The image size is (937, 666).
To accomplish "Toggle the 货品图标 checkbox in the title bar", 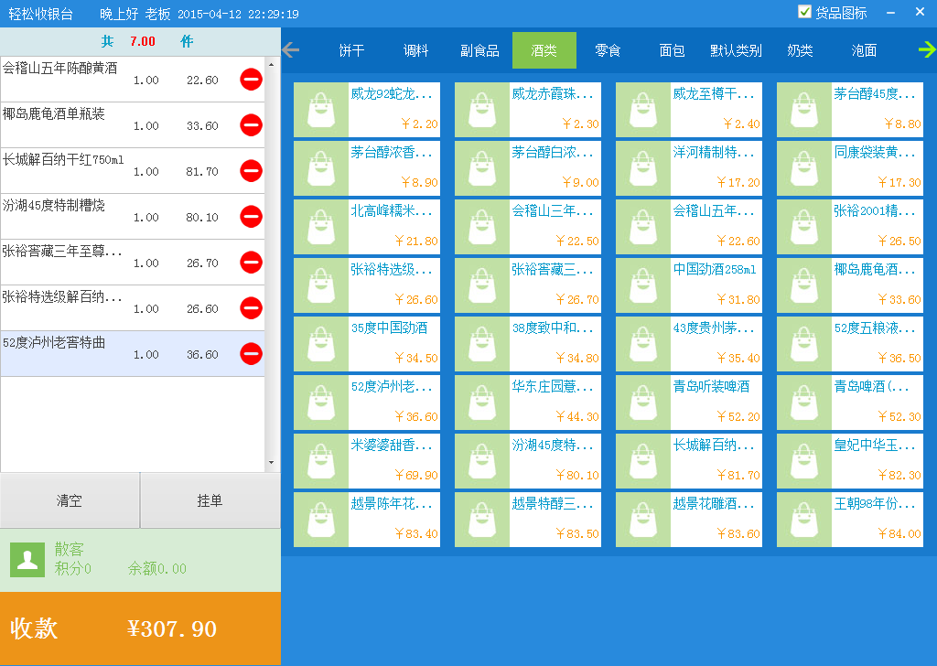I will point(806,11).
